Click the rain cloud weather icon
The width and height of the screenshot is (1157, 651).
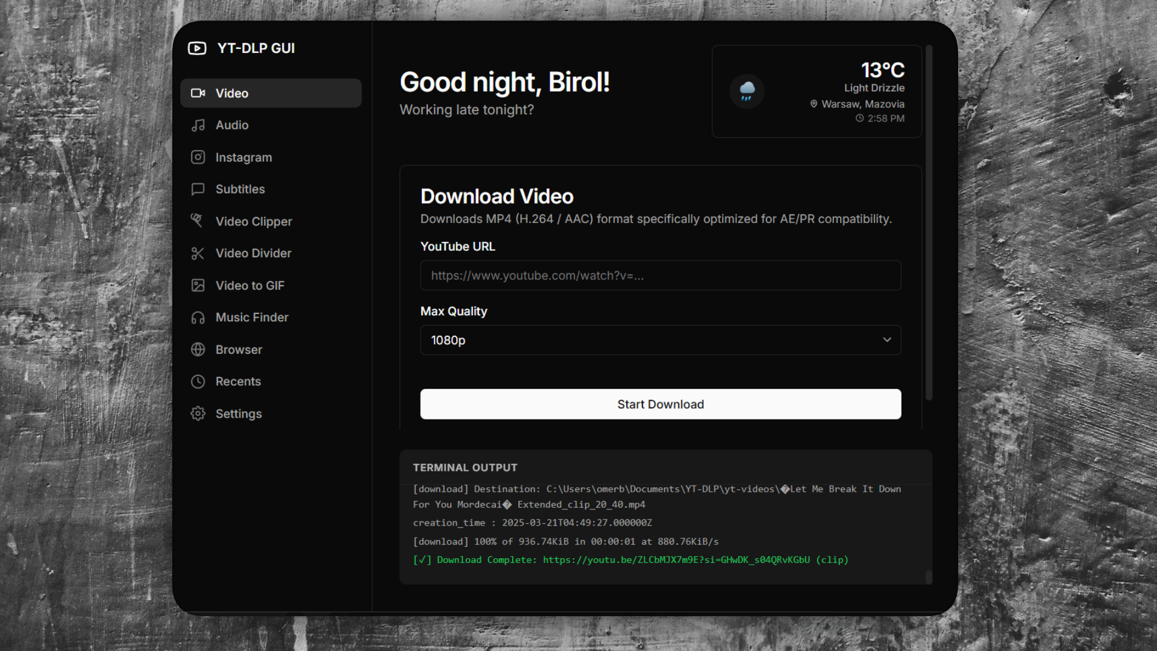[x=747, y=92]
